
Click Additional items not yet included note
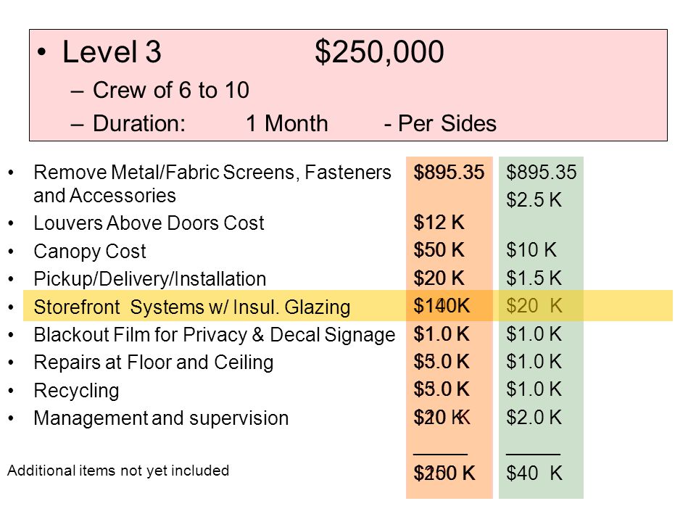[118, 471]
